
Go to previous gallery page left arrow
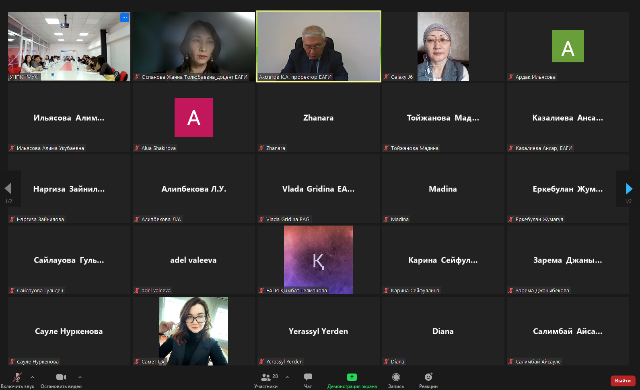8,189
